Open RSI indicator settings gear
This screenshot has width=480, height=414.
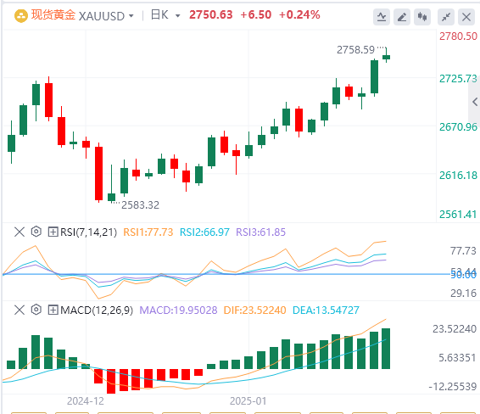coord(36,232)
